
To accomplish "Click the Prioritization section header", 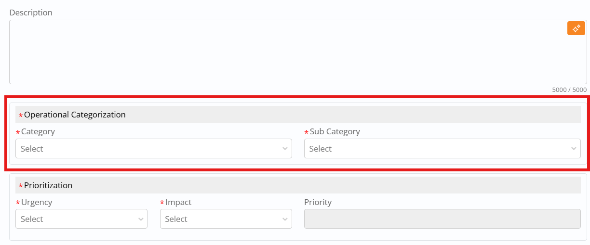I will pyautogui.click(x=48, y=185).
